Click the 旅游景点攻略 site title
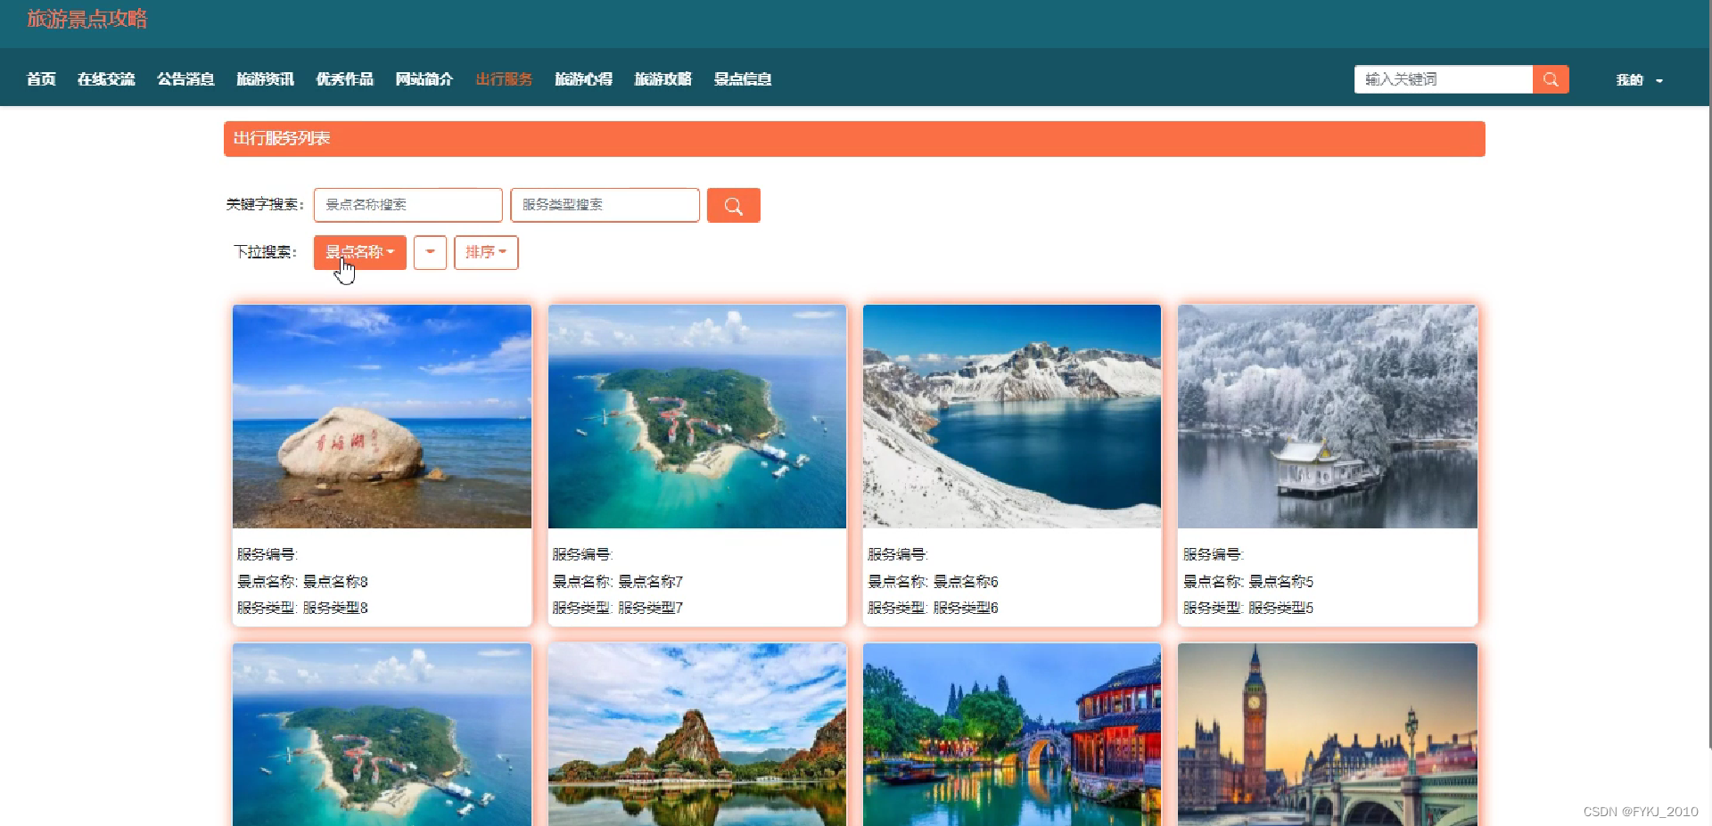Screen dimensions: 1712x826 point(86,19)
